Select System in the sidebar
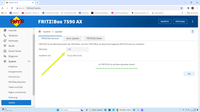This screenshot has height=112, width=200. pyautogui.click(x=12, y=61)
